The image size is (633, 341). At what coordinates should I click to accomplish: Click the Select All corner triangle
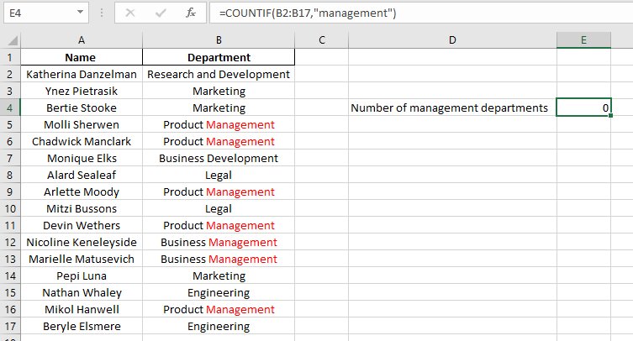(x=12, y=40)
